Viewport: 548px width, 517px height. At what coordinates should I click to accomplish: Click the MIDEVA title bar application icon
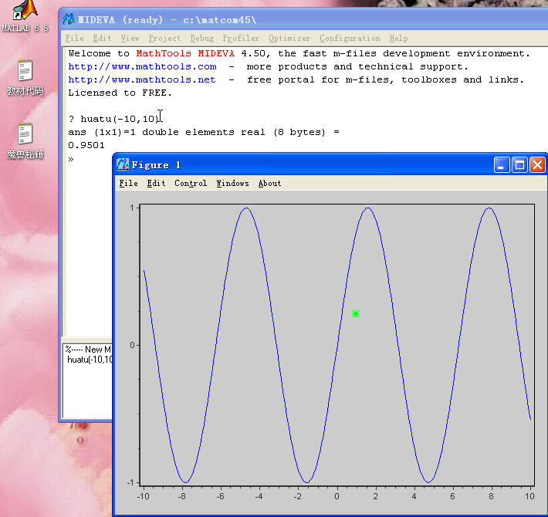point(69,19)
